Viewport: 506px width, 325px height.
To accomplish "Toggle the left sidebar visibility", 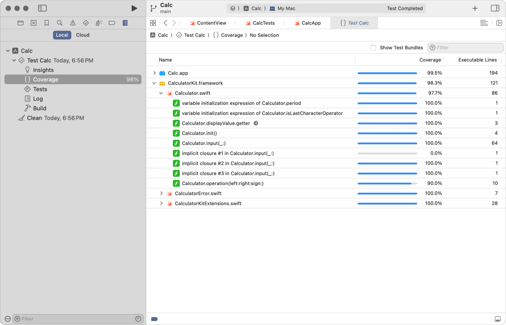I will pos(42,8).
